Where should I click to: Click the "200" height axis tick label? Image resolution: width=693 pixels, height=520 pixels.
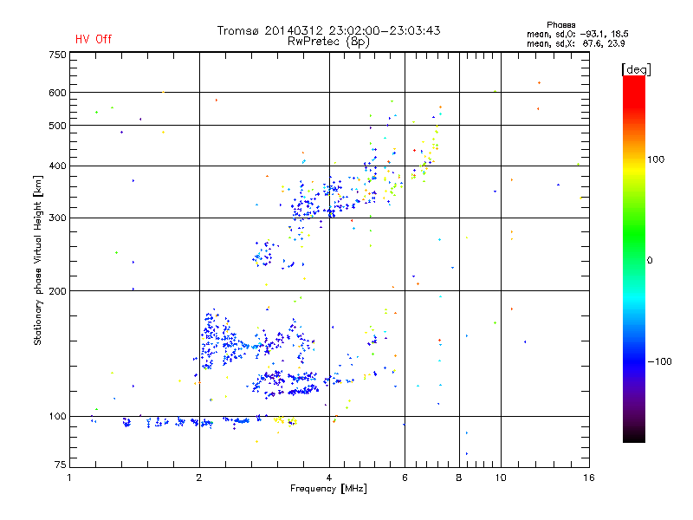57,291
